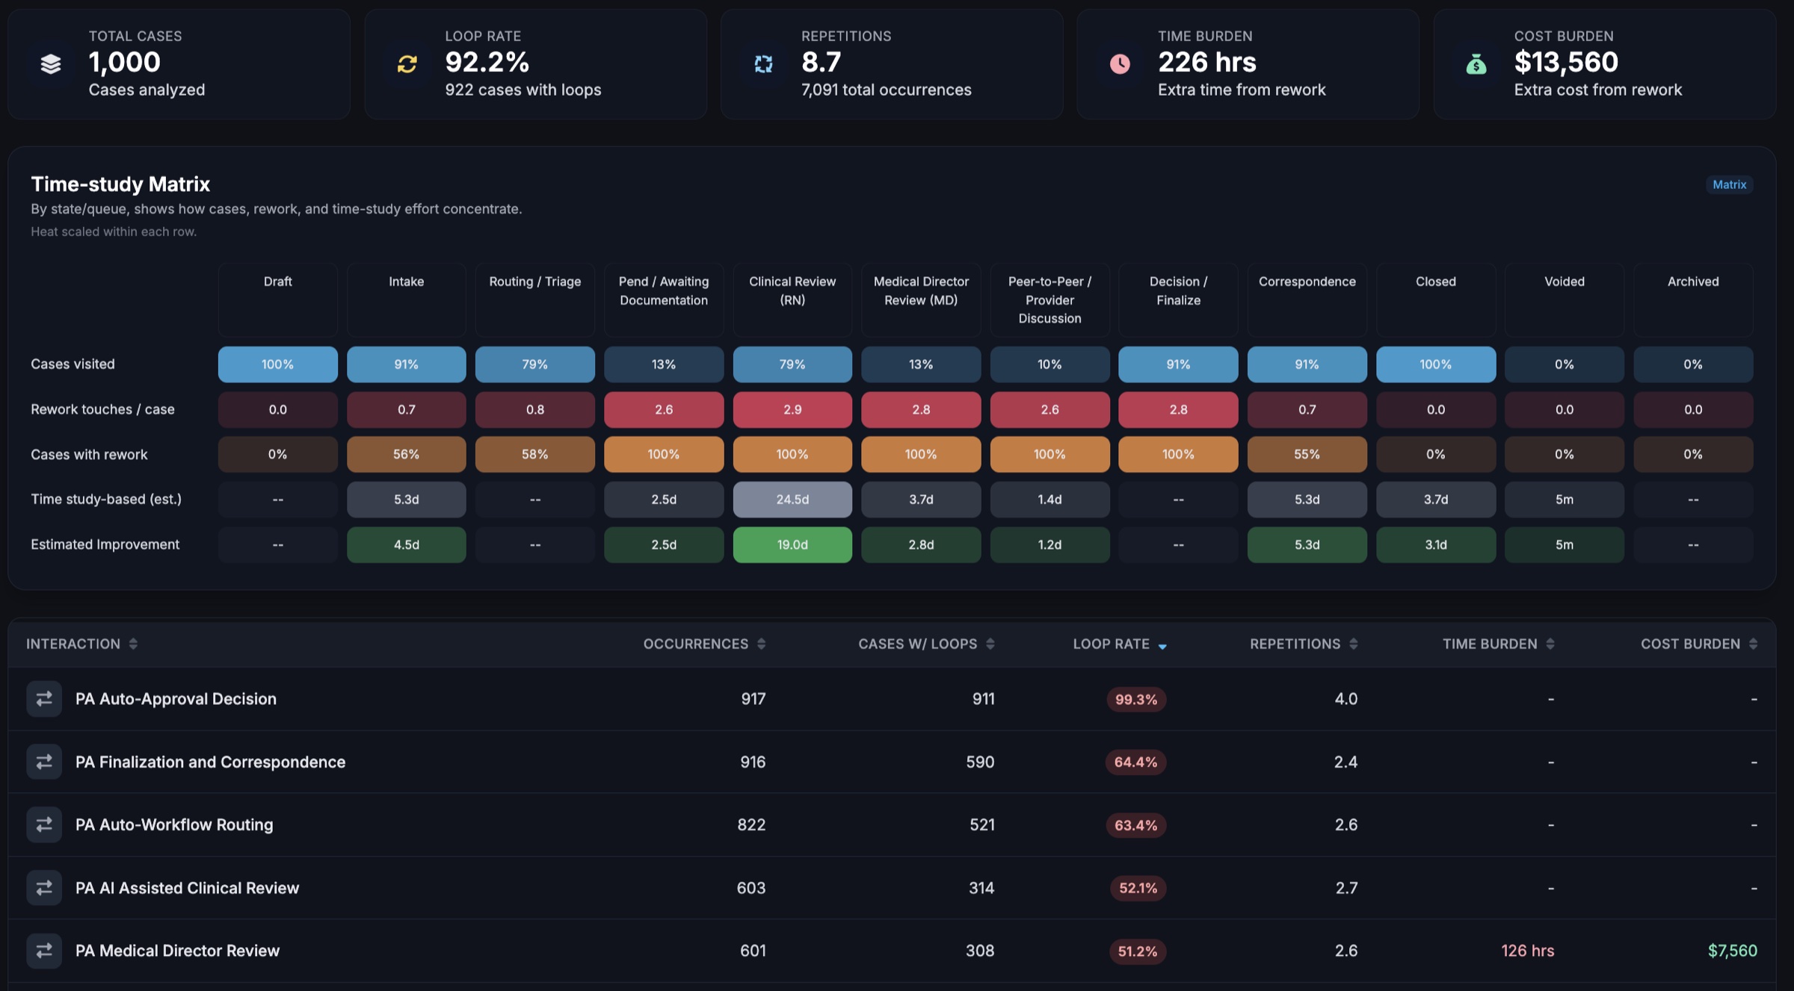Click the PA Finalization and Correspondence row icon
The height and width of the screenshot is (991, 1794).
[x=44, y=762]
